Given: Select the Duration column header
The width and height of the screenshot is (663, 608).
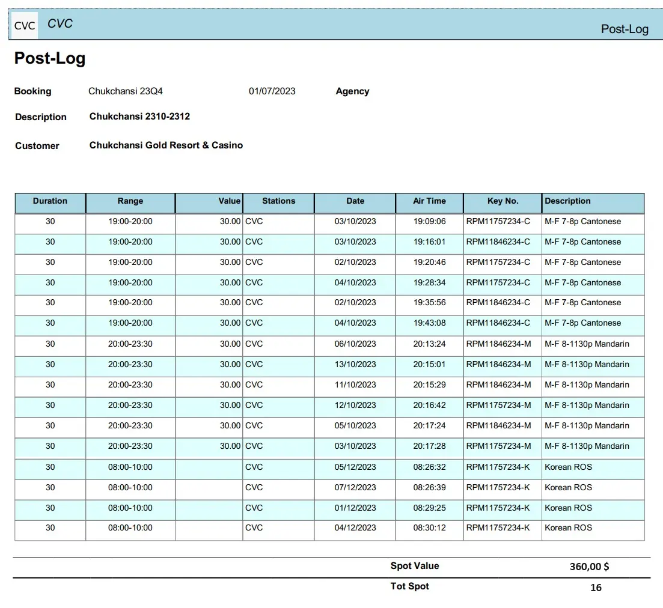Looking at the screenshot, I should pos(50,201).
